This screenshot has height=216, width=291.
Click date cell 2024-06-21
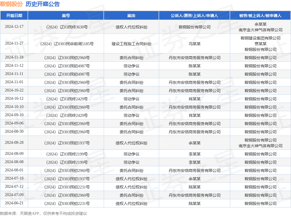(x=14, y=203)
